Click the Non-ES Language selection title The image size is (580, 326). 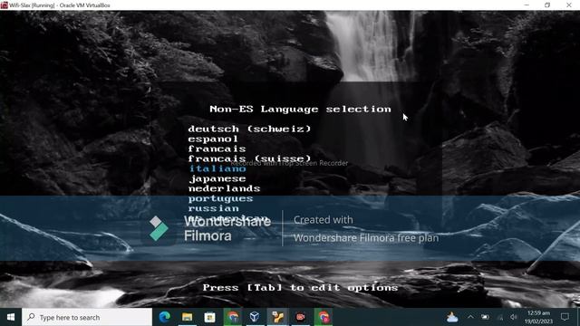coord(300,109)
